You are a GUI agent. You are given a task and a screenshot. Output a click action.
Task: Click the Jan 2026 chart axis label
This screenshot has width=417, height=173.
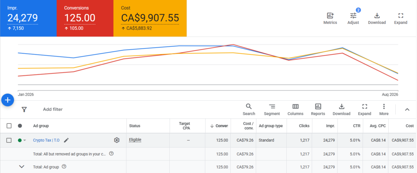[26, 95]
